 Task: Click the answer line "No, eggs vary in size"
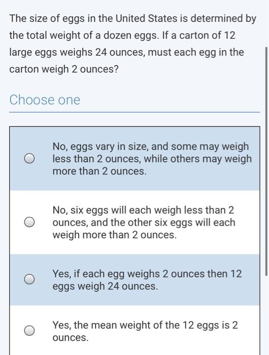tap(151, 147)
